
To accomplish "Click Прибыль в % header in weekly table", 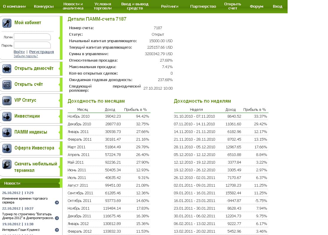I will tap(255, 110).
